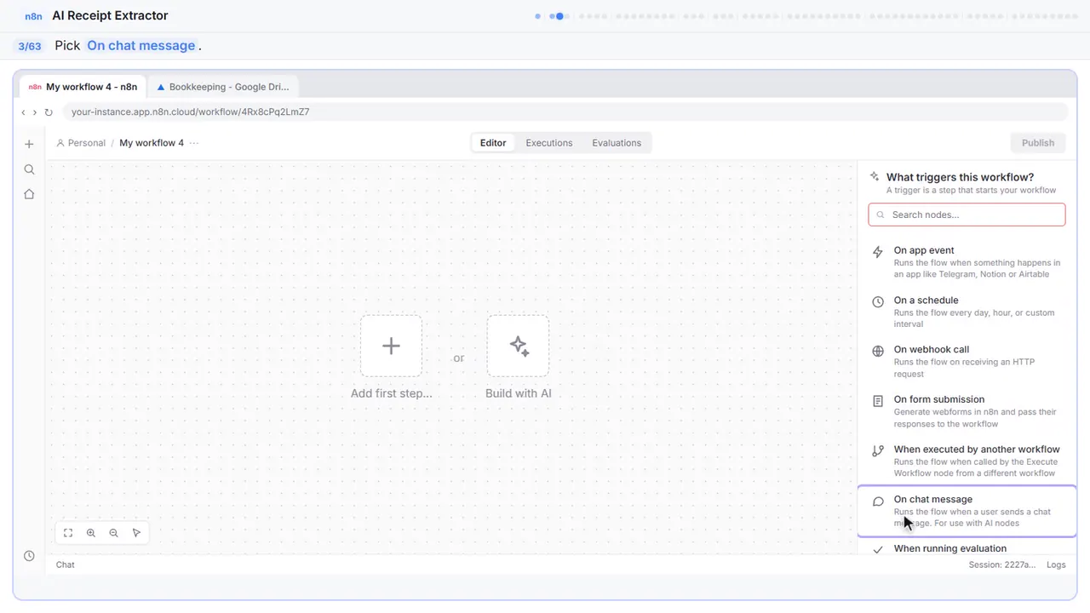Click the plus icon in left sidebar

click(x=29, y=144)
